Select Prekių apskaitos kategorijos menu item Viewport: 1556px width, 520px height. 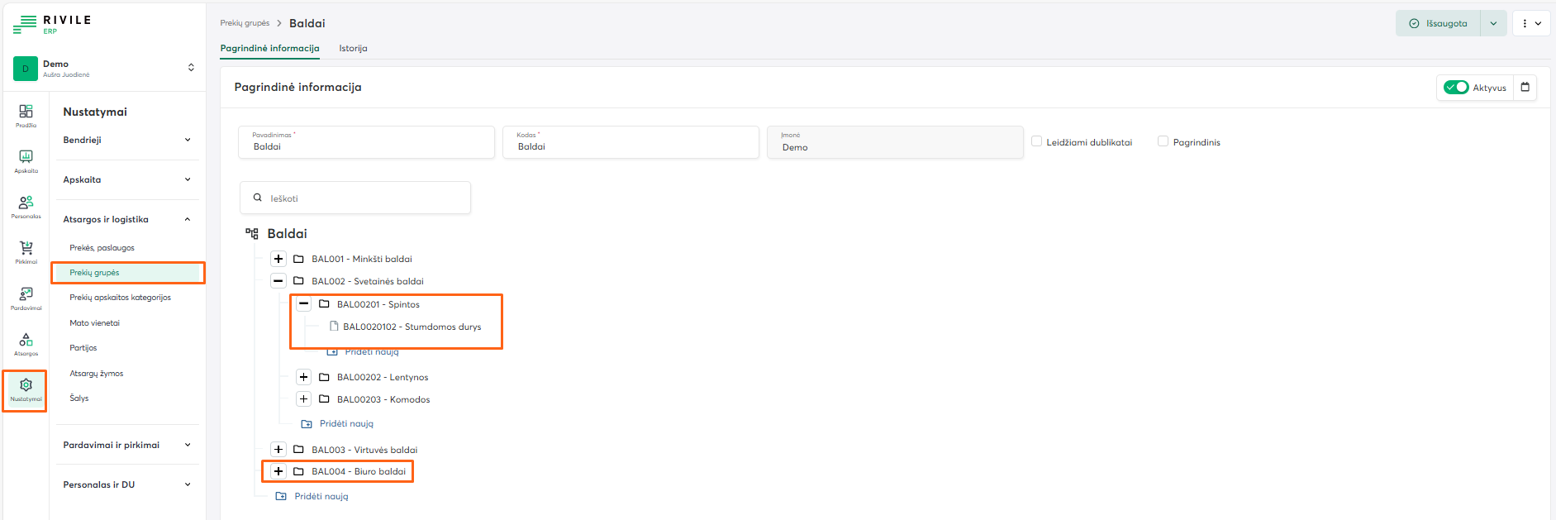[x=120, y=298]
